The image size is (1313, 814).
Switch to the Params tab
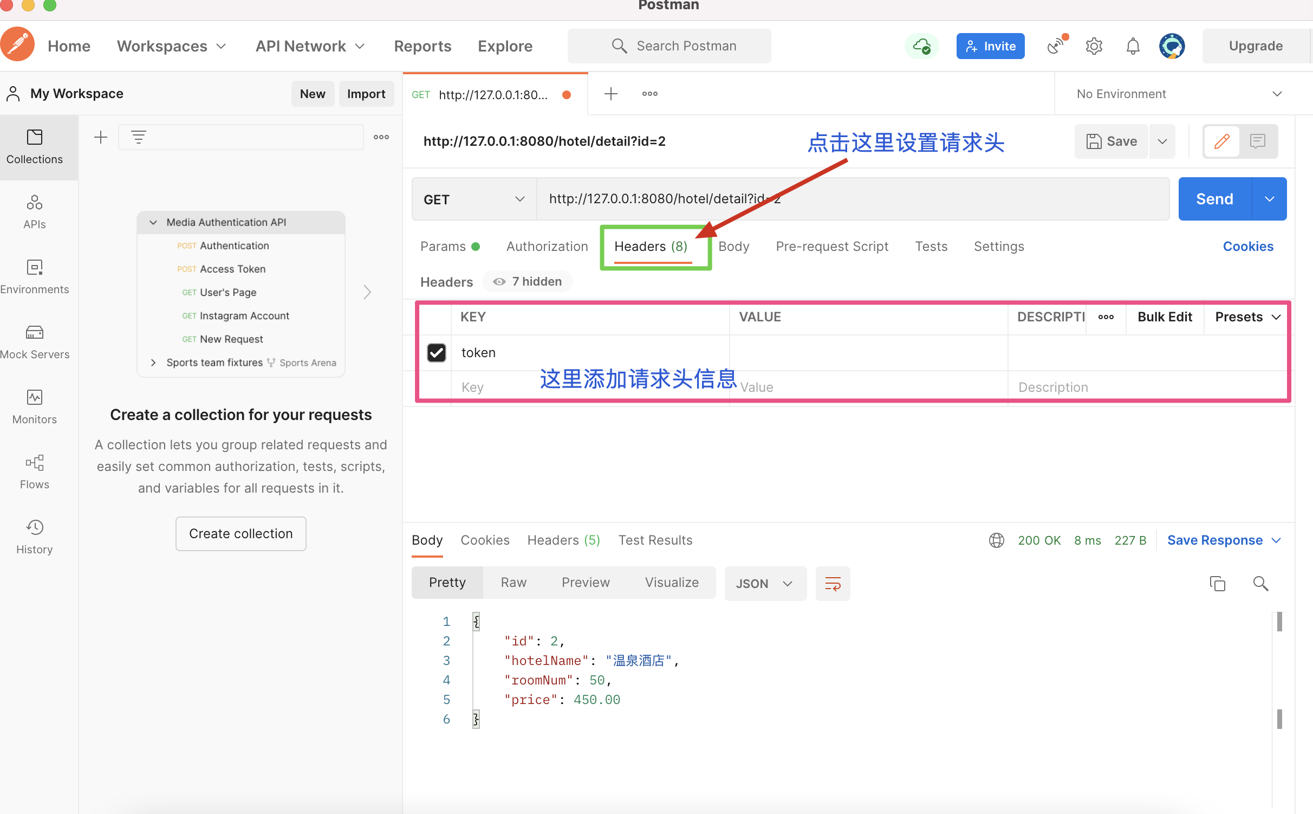point(450,247)
